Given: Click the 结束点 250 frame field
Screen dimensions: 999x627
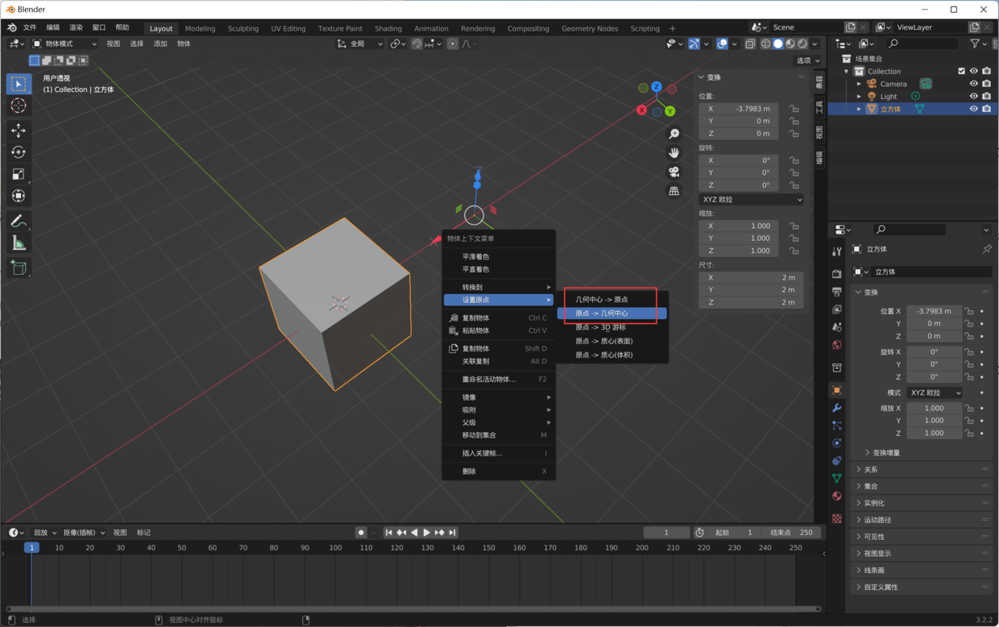Looking at the screenshot, I should (792, 533).
